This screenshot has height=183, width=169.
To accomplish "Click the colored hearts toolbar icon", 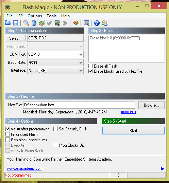I will 76,23.
